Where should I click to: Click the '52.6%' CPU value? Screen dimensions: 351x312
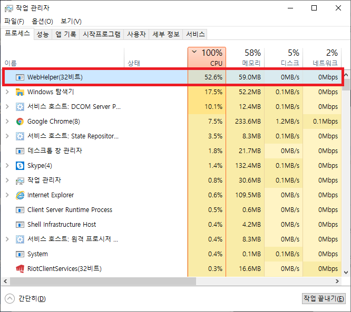click(x=213, y=77)
